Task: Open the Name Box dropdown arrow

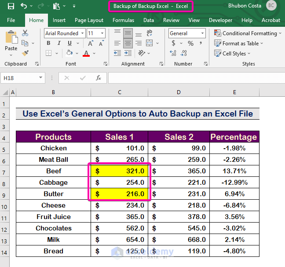Action: point(40,78)
